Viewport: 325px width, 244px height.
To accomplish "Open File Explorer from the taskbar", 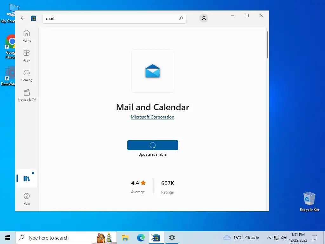I will [125, 238].
